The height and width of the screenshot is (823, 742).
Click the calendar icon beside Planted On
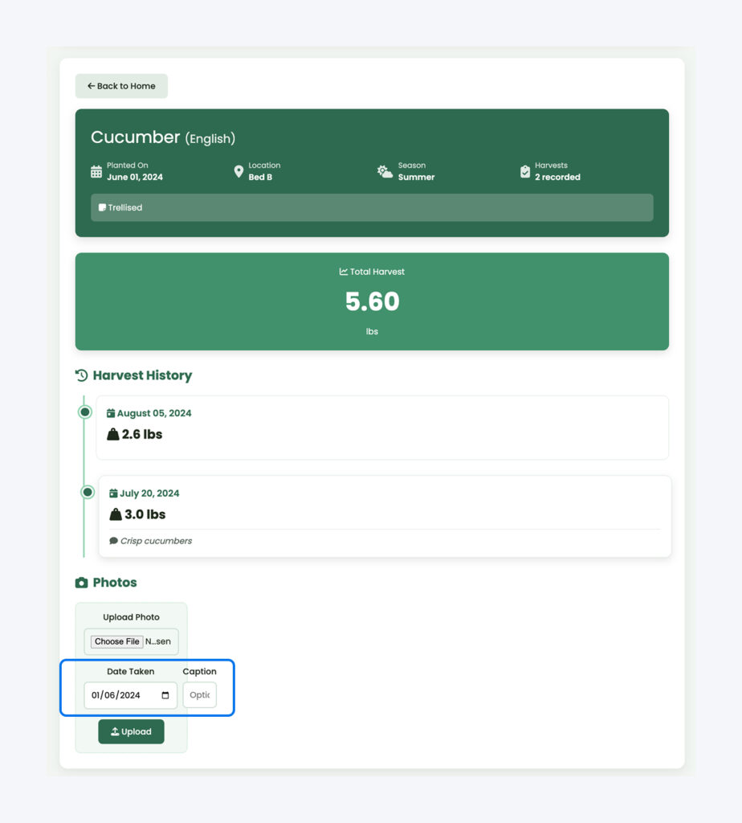[x=96, y=171]
